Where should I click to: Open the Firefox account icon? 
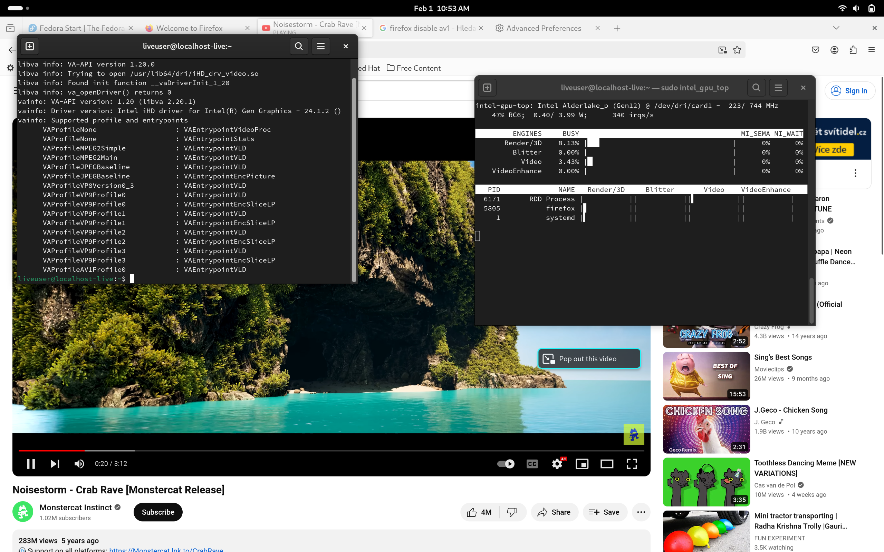tap(834, 50)
